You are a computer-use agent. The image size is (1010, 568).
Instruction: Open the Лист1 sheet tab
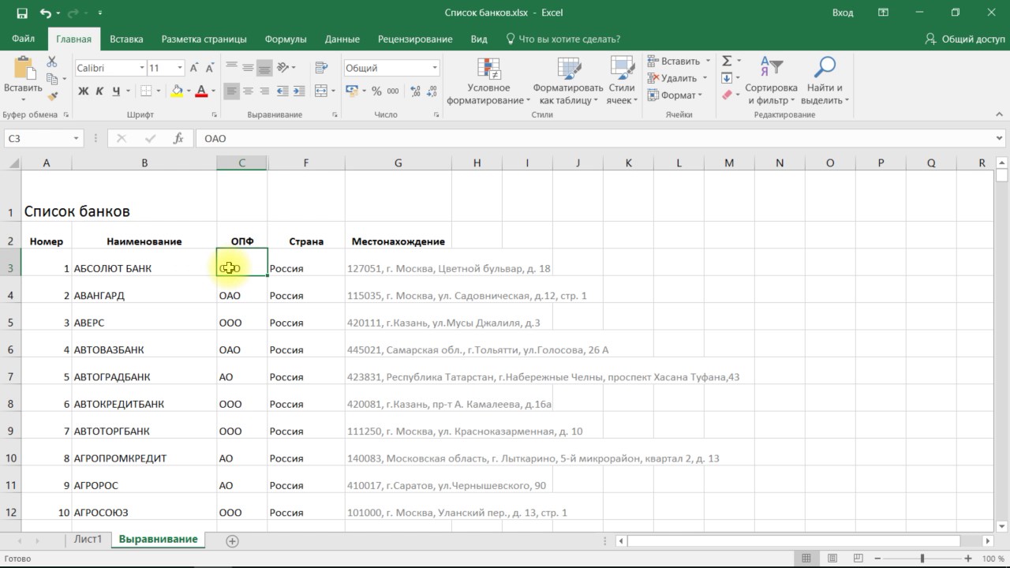[88, 540]
